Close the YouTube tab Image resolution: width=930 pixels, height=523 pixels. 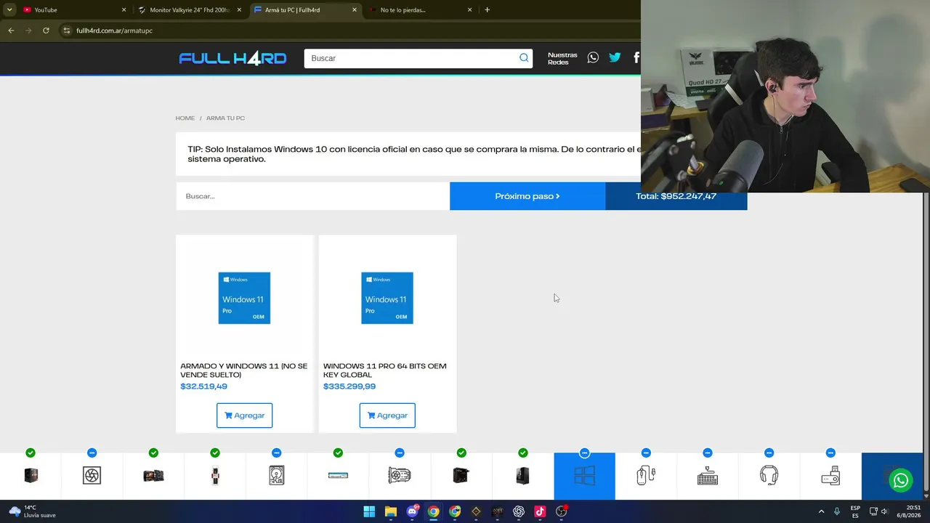tap(124, 10)
